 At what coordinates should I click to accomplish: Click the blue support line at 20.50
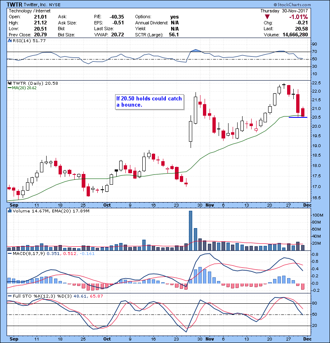tap(298, 117)
